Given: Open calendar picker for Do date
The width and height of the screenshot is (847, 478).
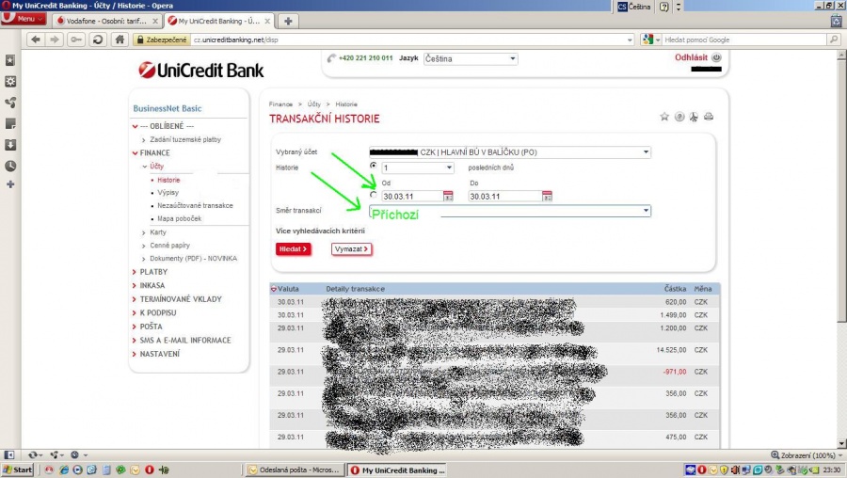Looking at the screenshot, I should click(x=547, y=196).
